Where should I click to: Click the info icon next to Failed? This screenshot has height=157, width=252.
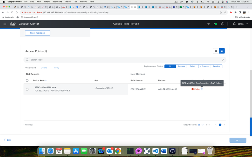202,89
